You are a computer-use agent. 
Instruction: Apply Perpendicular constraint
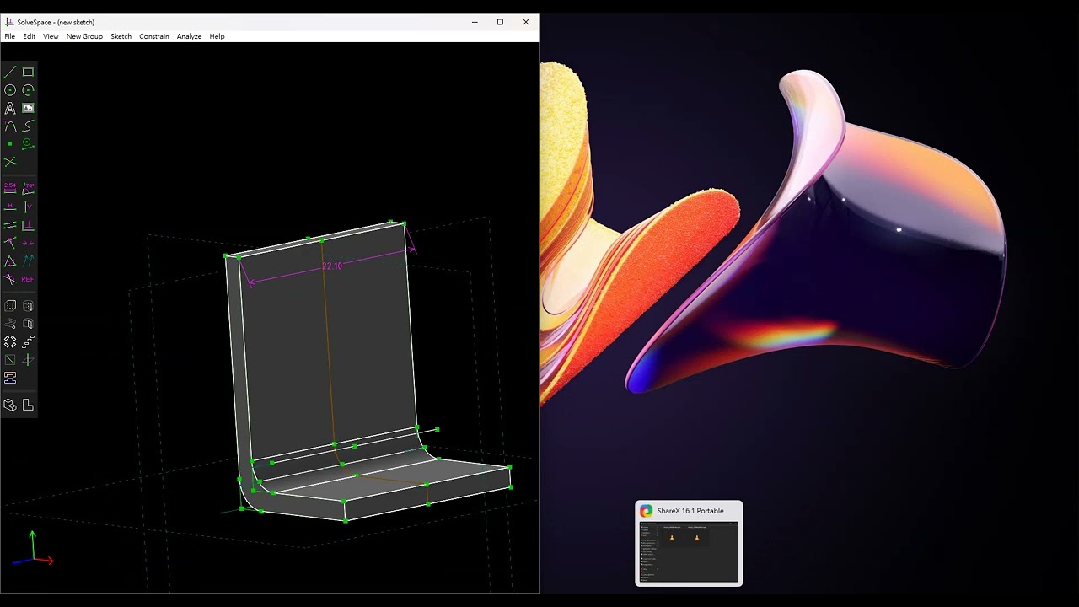click(28, 225)
